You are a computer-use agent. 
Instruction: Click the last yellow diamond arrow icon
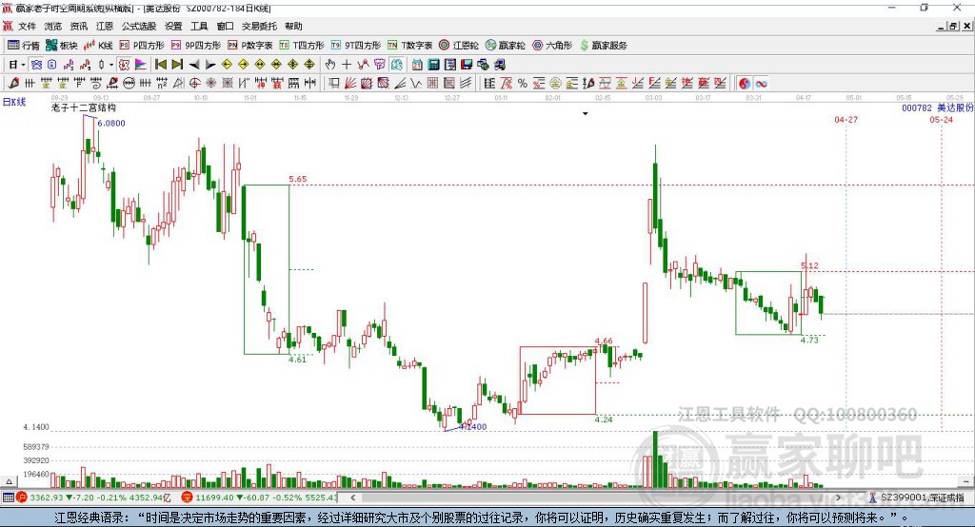(x=309, y=65)
